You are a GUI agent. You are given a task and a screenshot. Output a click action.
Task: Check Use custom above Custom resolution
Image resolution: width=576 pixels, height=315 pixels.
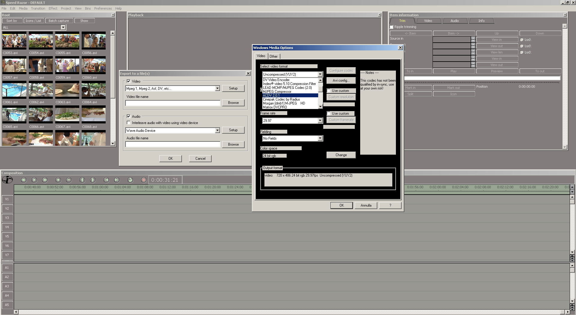coord(329,91)
